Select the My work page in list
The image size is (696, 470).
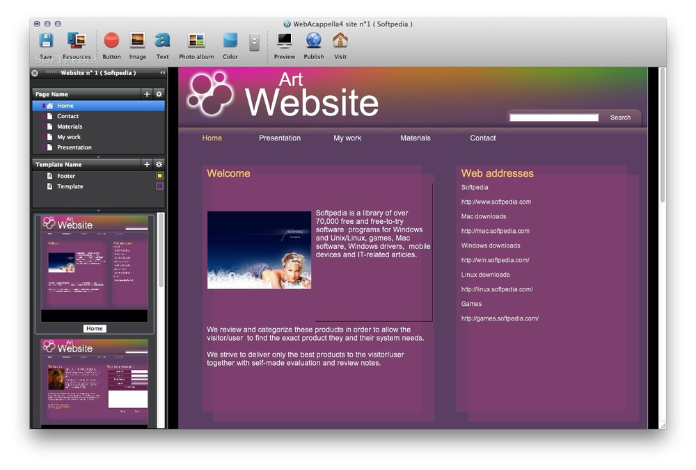click(98, 137)
